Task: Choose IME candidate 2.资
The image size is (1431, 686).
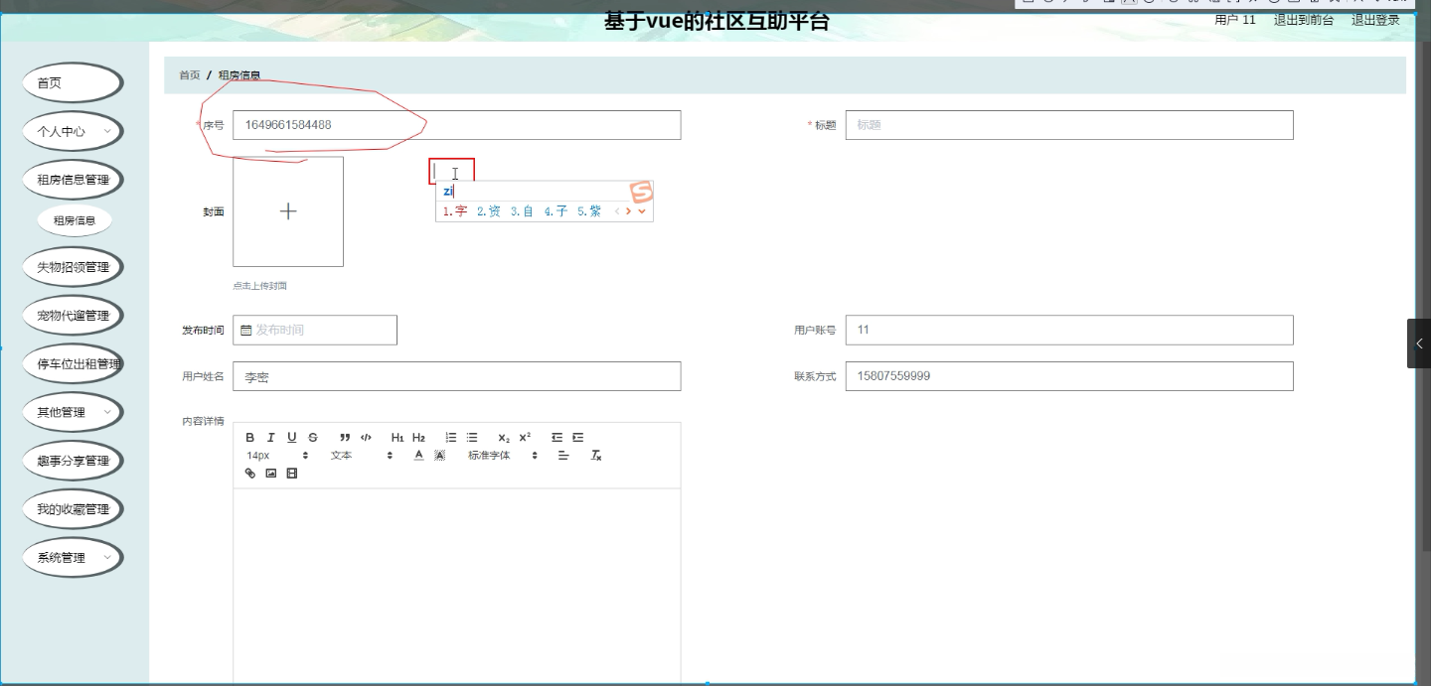Action: pyautogui.click(x=489, y=211)
